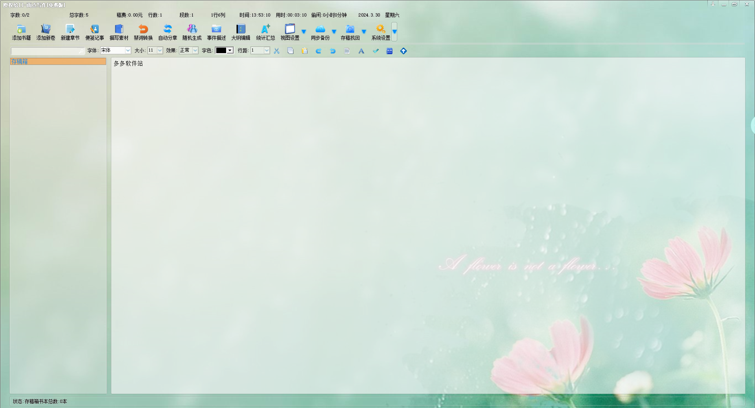Run the 禁词转换 banned word converter
This screenshot has height=408, width=755.
[x=143, y=32]
